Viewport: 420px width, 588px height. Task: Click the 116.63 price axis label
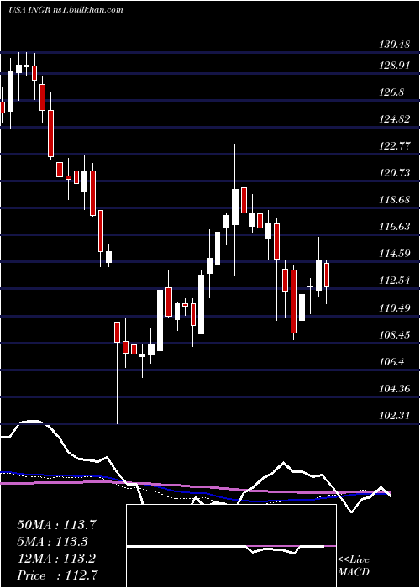(x=394, y=227)
